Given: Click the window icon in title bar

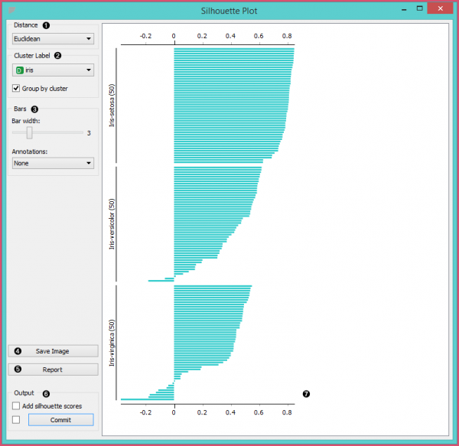Looking at the screenshot, I should 12,11.
